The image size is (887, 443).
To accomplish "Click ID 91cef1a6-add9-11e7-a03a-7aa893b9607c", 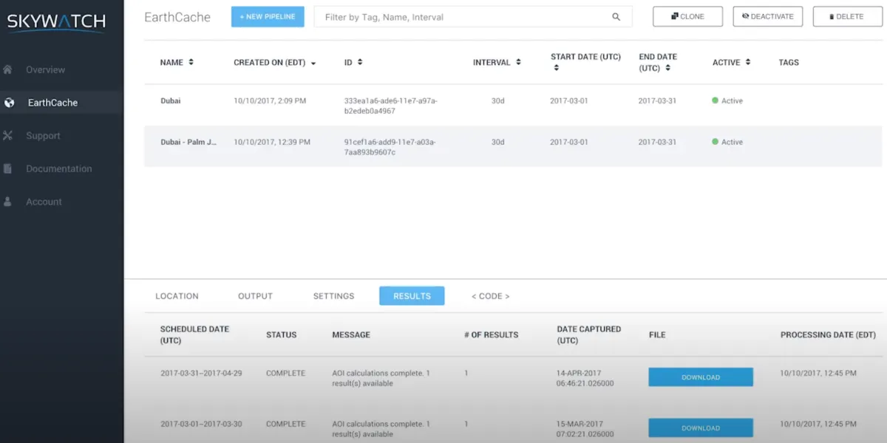I will pos(390,147).
